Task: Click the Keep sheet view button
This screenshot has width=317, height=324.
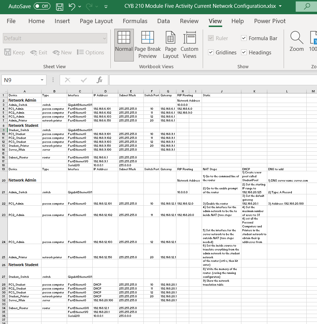Action: (x=15, y=53)
